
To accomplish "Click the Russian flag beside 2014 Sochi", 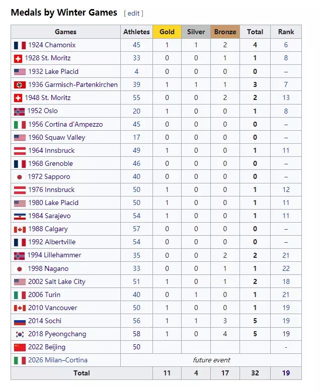I will [x=20, y=321].
